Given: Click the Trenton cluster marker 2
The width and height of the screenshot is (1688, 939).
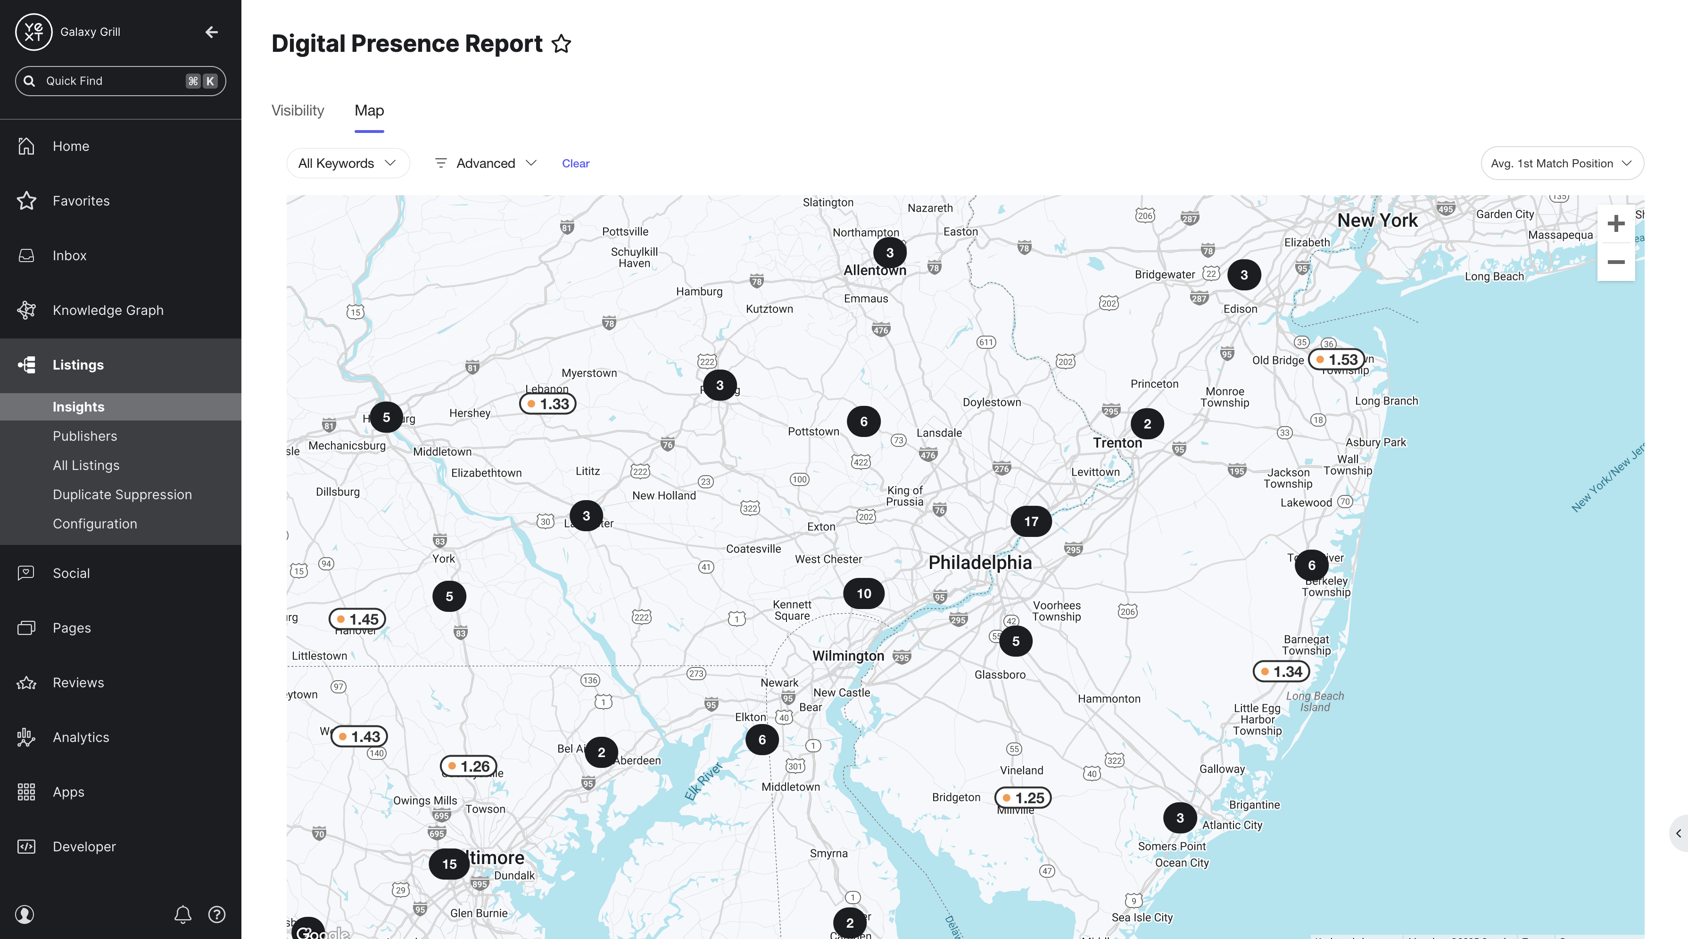Looking at the screenshot, I should (x=1147, y=424).
